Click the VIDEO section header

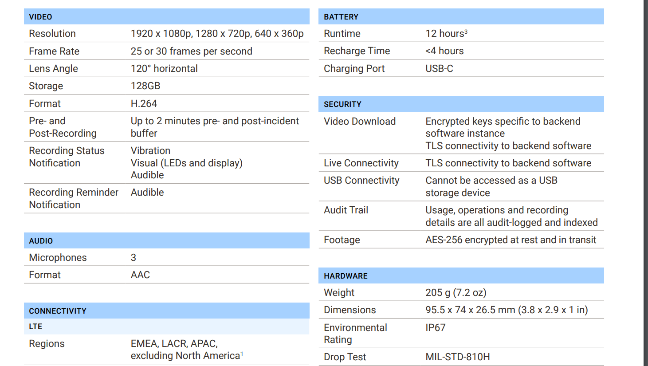coord(40,17)
